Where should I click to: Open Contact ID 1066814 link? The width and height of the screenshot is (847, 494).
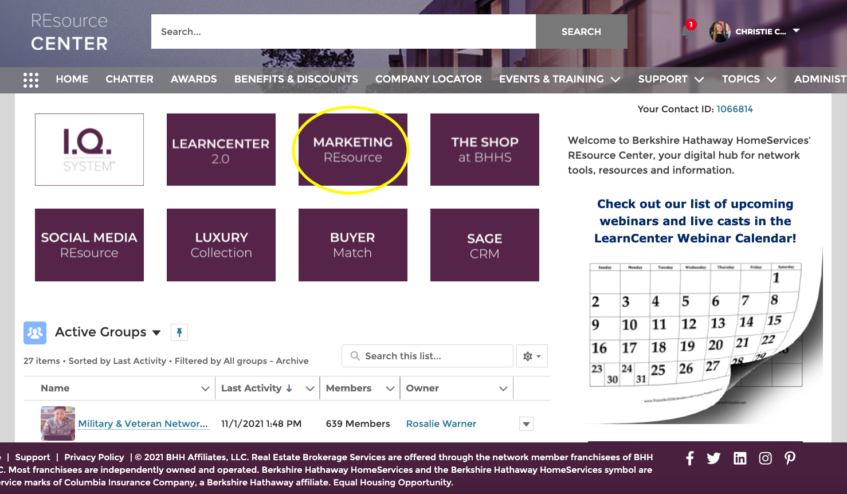point(735,109)
